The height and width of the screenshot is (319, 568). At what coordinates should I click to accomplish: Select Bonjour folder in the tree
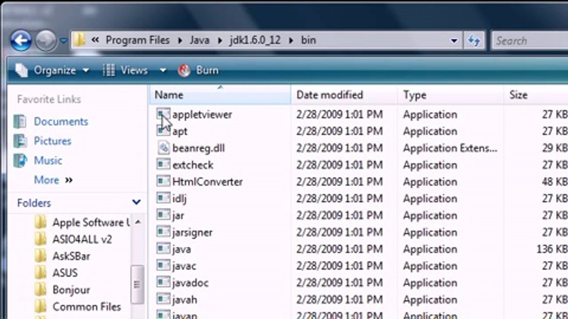[x=71, y=290]
